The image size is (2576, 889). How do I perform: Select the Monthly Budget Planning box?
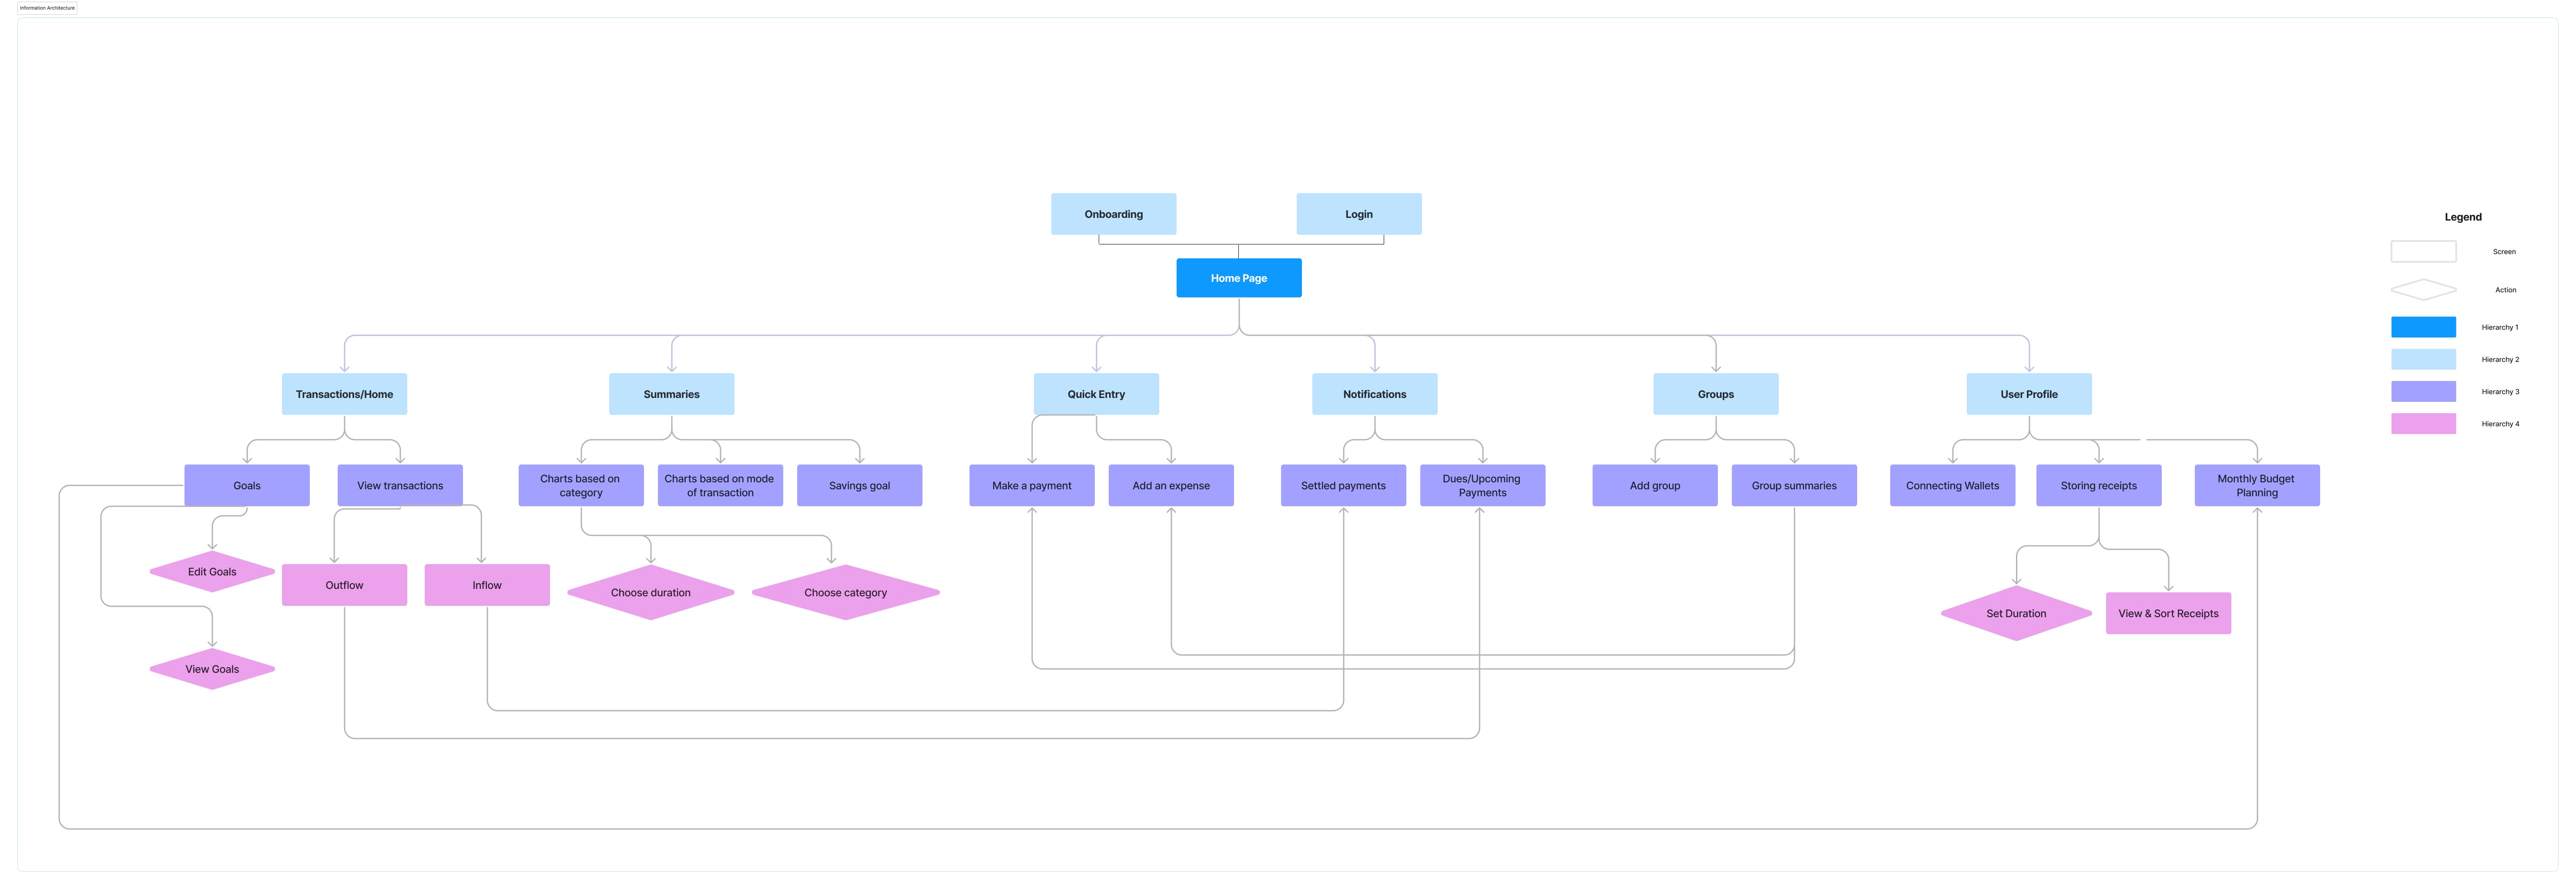[2256, 486]
